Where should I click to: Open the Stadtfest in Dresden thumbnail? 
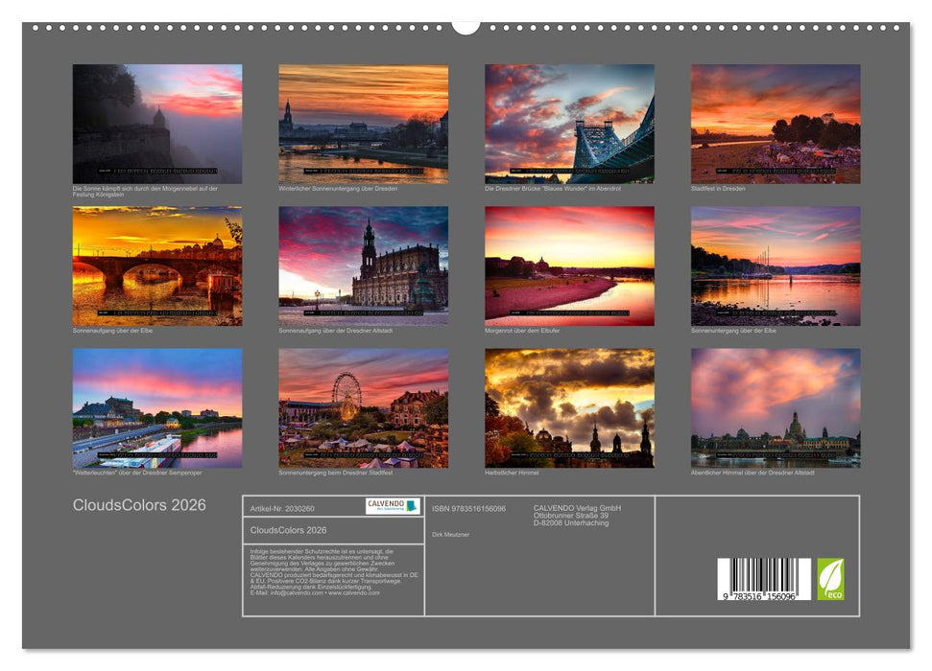click(778, 122)
